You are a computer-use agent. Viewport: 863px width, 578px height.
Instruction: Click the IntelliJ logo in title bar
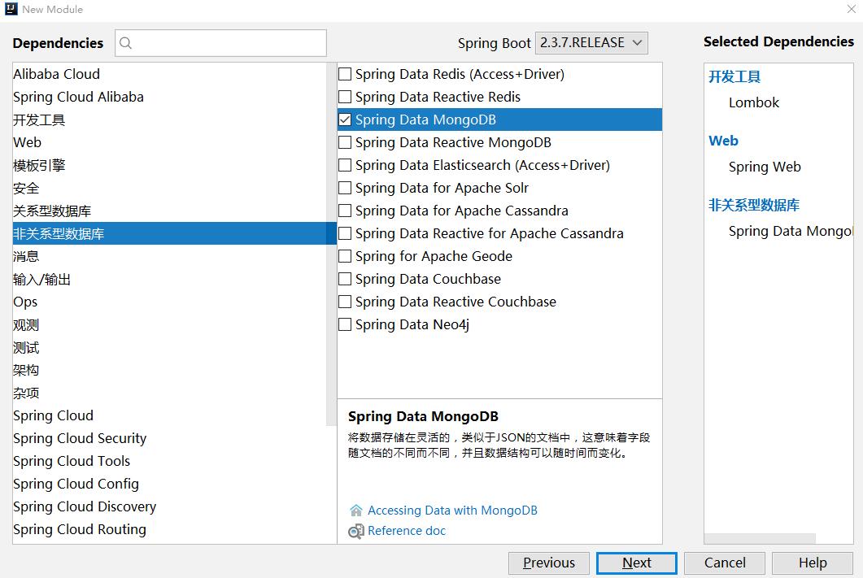[10, 9]
